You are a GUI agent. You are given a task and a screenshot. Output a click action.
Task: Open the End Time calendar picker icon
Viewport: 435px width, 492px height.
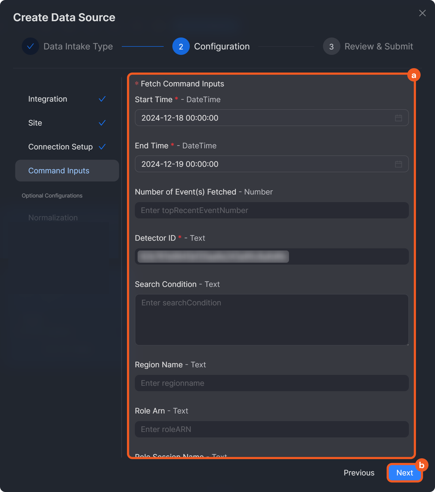[398, 164]
